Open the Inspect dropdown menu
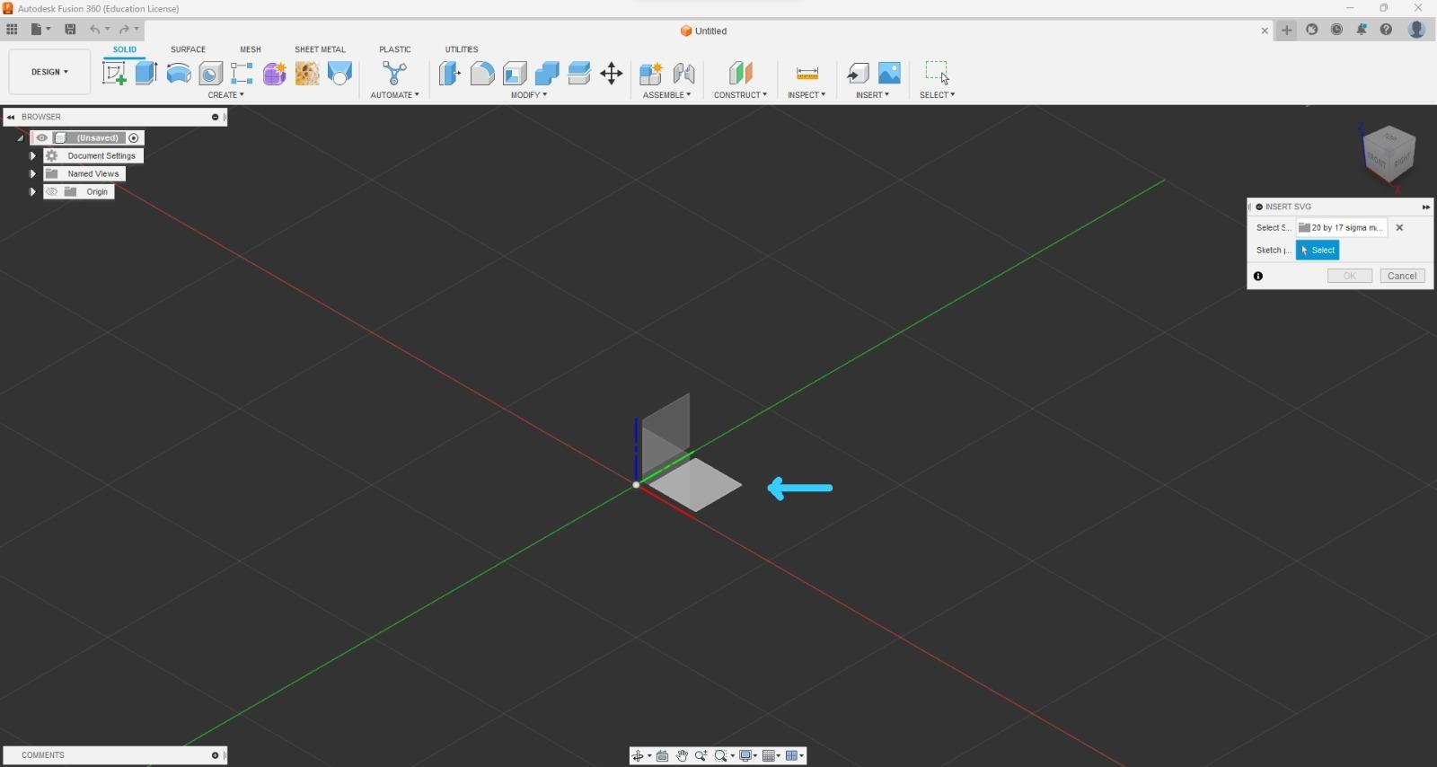The image size is (1437, 767). pos(807,95)
